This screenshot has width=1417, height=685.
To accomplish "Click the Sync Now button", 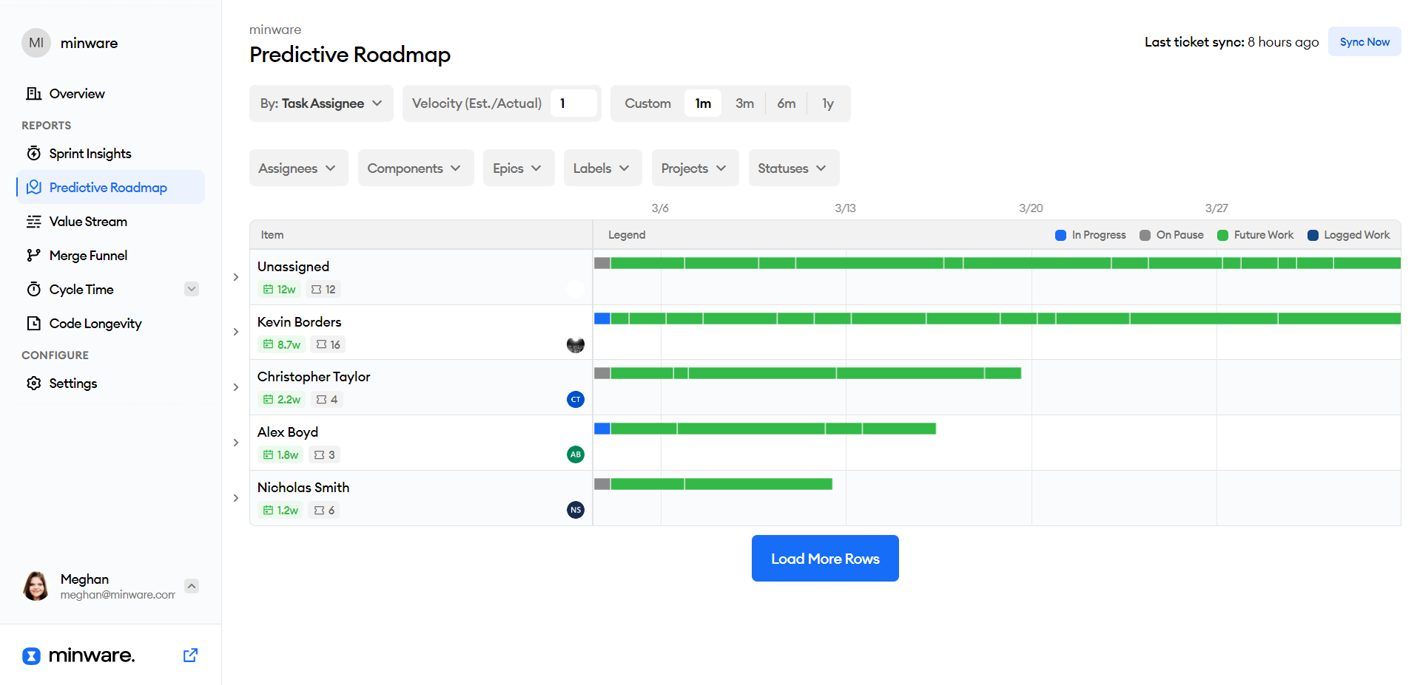I will tap(1364, 41).
